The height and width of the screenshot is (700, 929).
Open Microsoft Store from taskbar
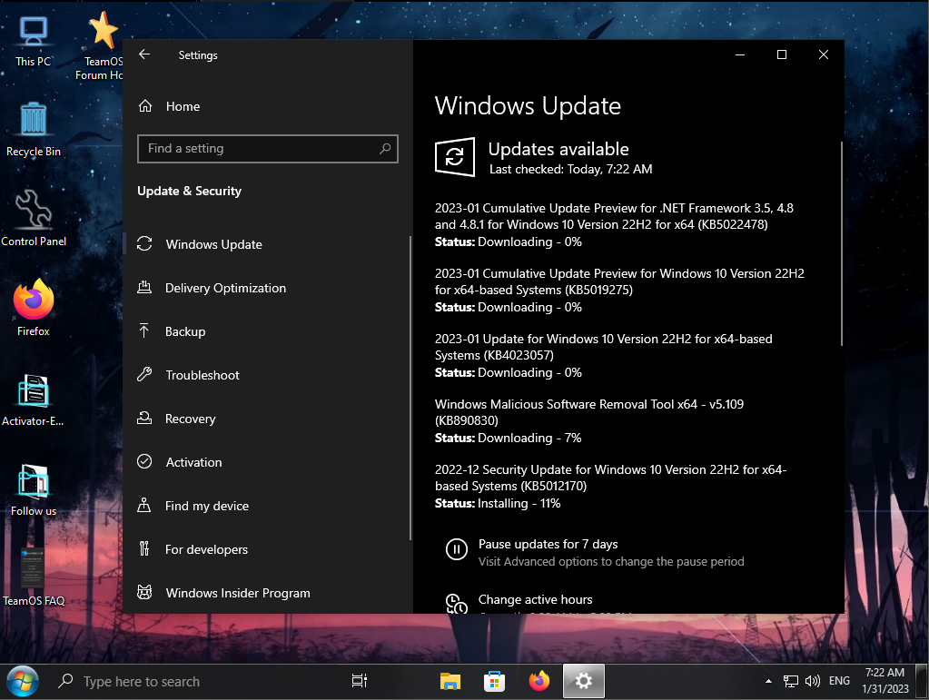(494, 682)
